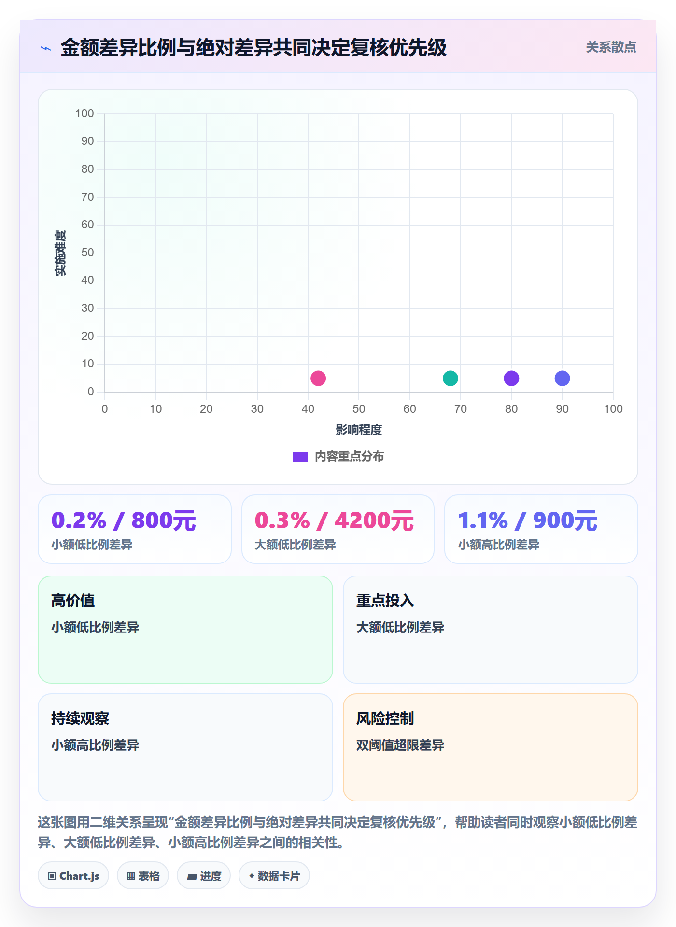Viewport: 676px width, 927px height.
Task: Toggle the 内容重点分布 legend color box
Action: [x=300, y=457]
